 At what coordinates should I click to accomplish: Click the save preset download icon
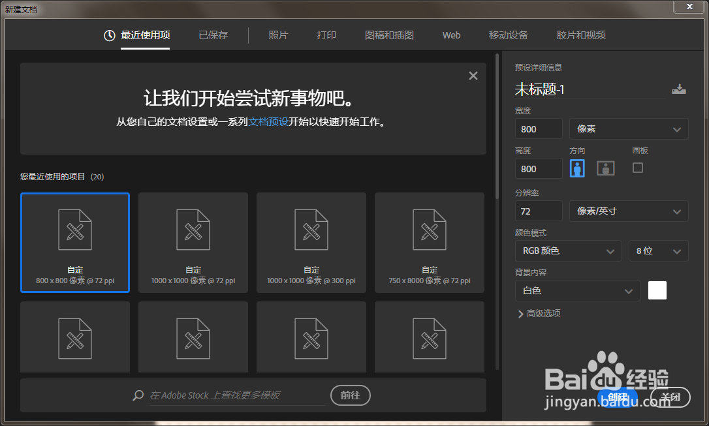[679, 88]
